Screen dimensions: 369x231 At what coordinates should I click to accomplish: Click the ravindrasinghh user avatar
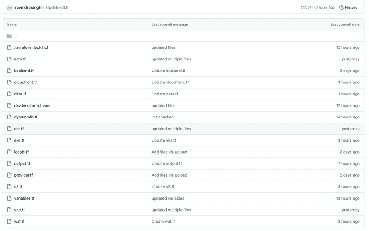click(x=10, y=7)
